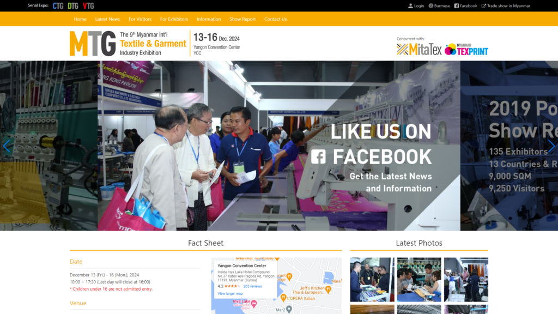Open For Exhibitors menu
Viewport: 558px width, 314px height.
pyautogui.click(x=174, y=19)
